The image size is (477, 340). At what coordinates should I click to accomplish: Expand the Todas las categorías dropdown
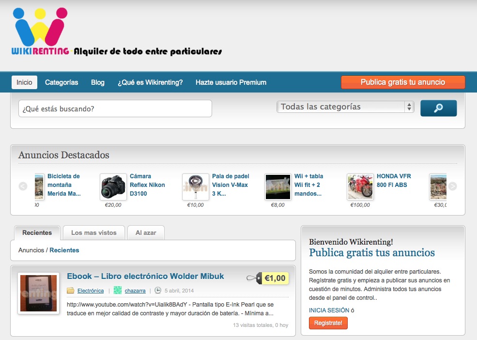[345, 107]
